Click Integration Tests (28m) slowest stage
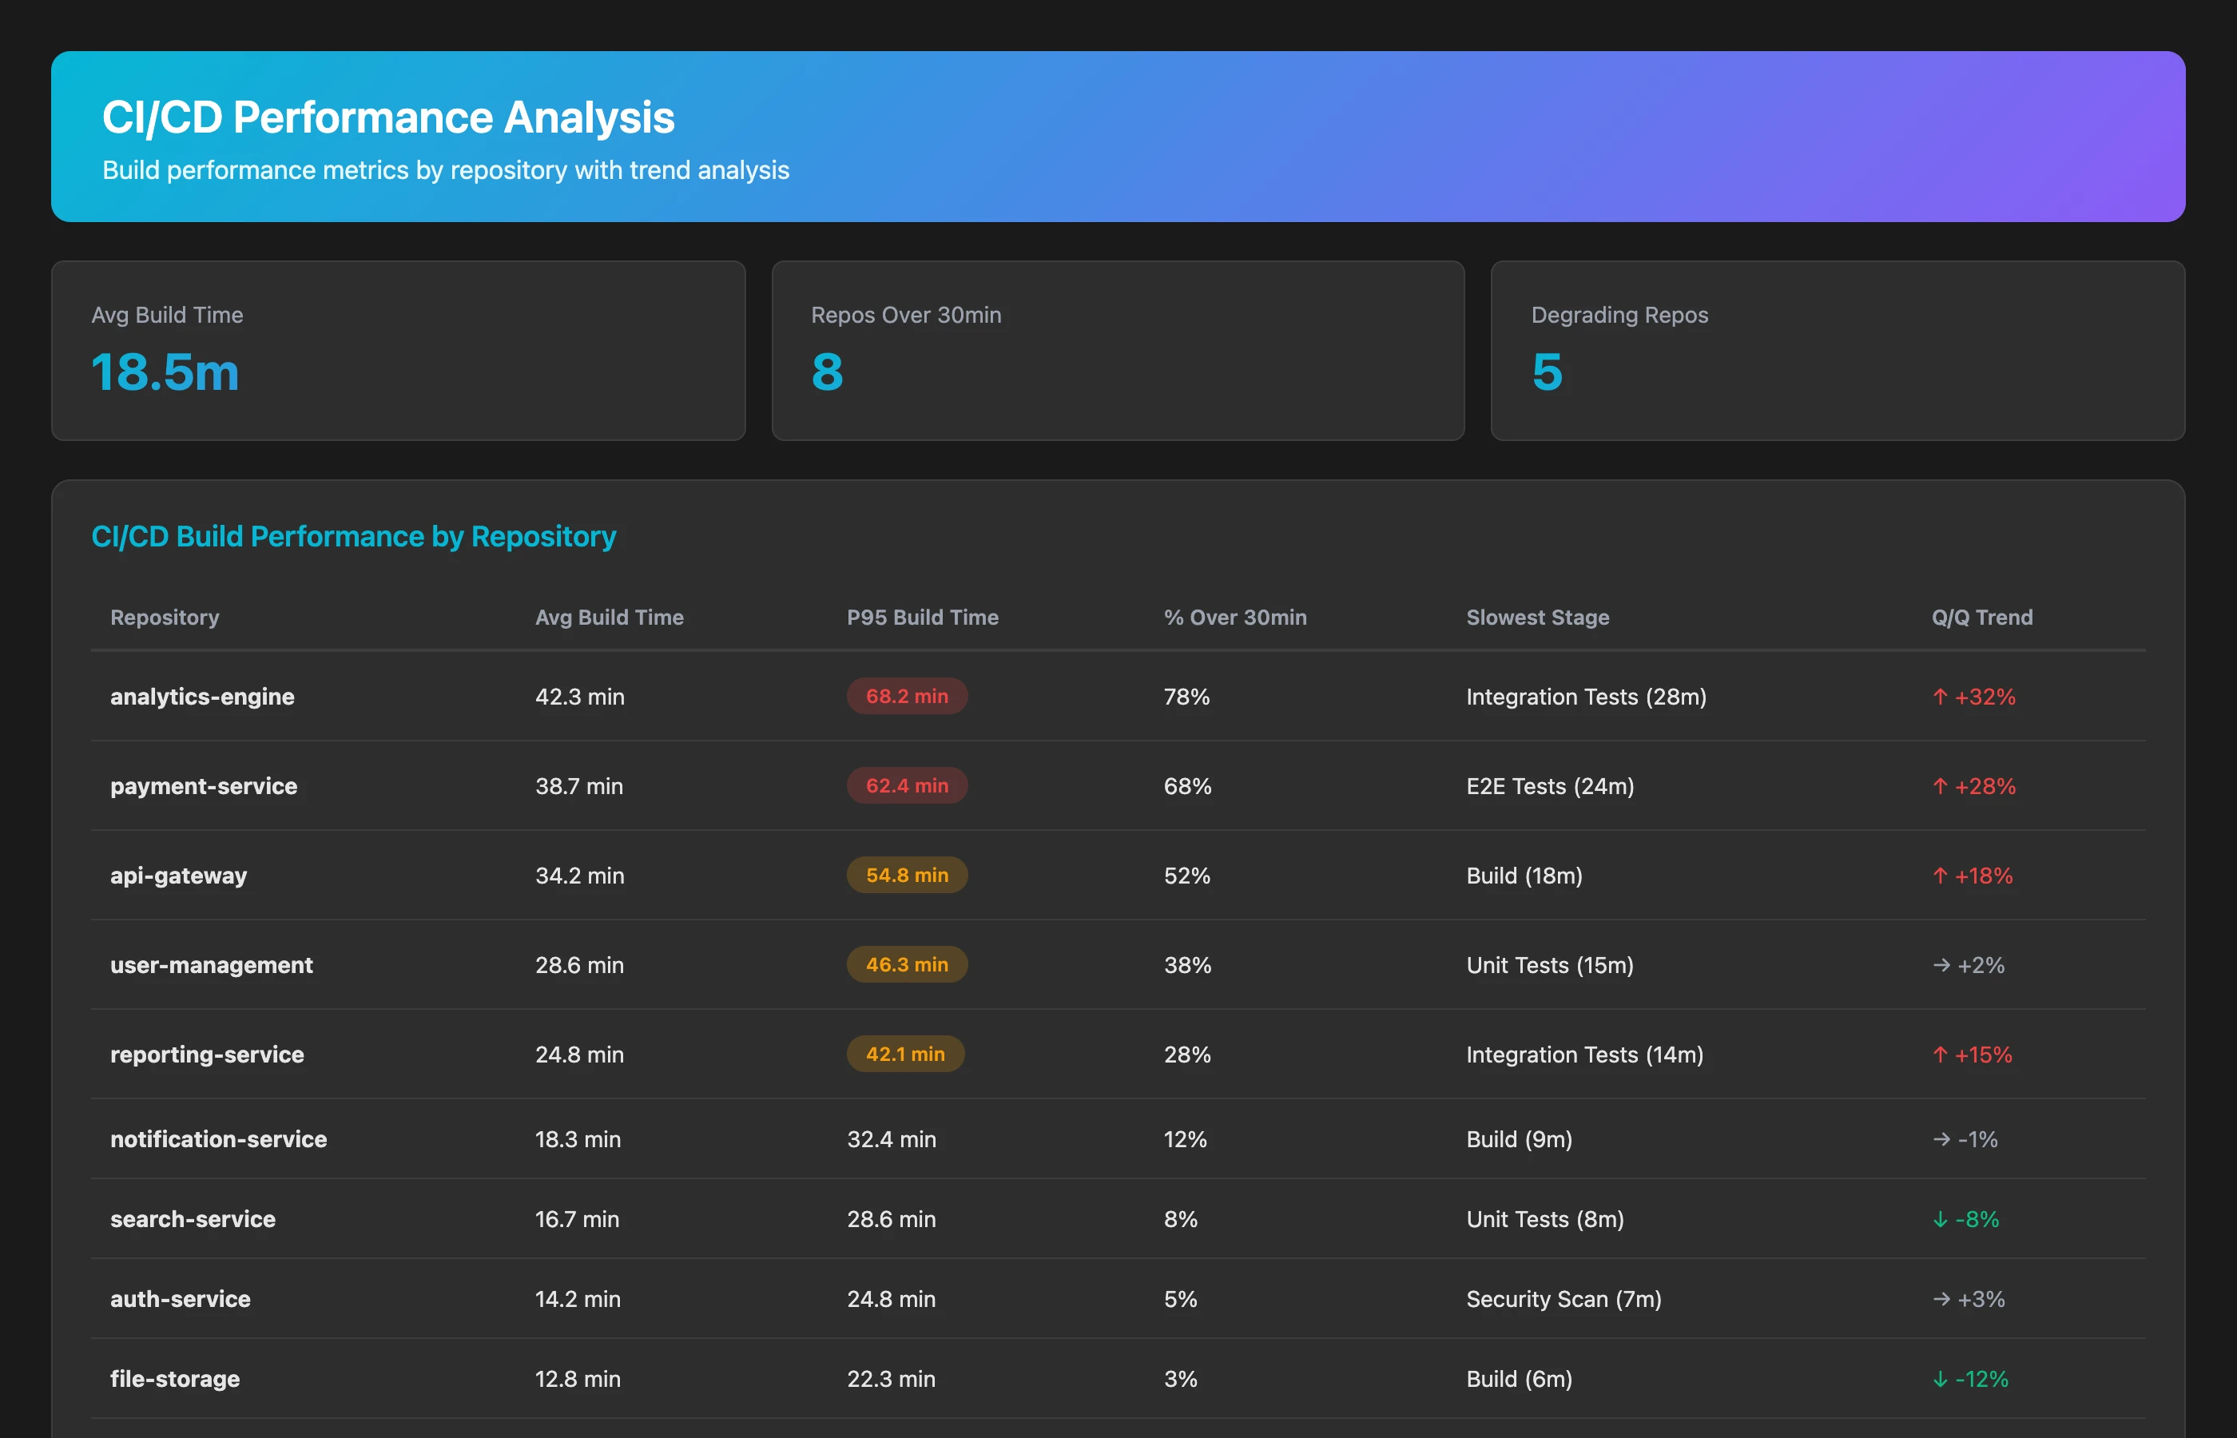Image resolution: width=2237 pixels, height=1438 pixels. (1586, 697)
